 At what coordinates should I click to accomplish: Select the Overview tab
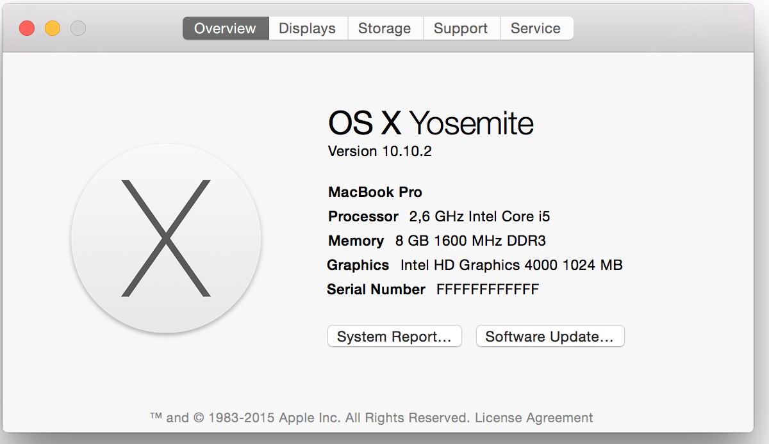pos(225,28)
